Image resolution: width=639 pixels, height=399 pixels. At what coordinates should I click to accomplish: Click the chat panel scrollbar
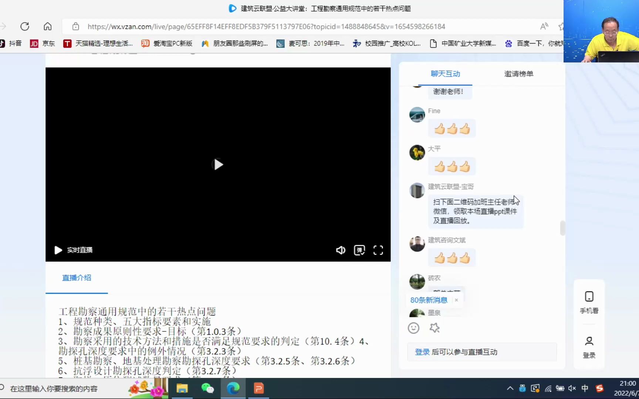click(562, 228)
